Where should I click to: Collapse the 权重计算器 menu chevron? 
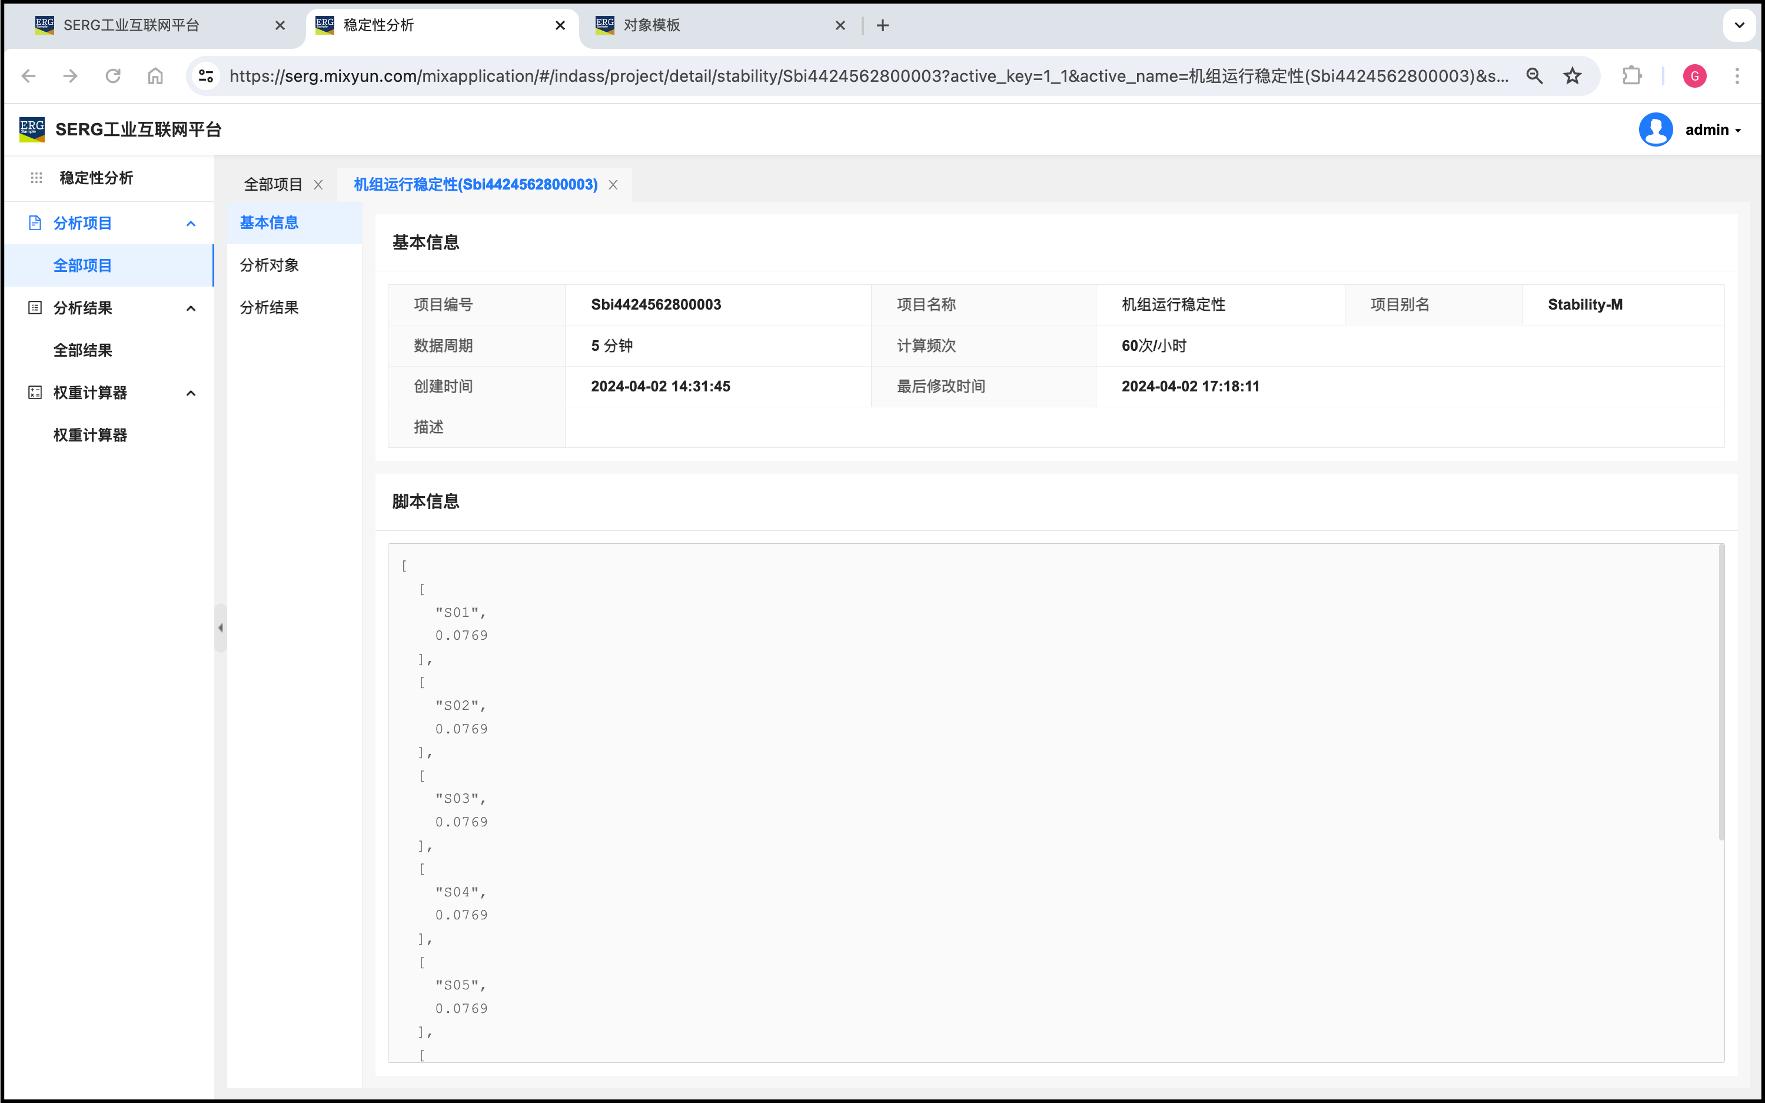[x=191, y=393]
